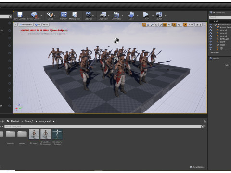Select the scale gizmo mode in viewport

(x=152, y=25)
